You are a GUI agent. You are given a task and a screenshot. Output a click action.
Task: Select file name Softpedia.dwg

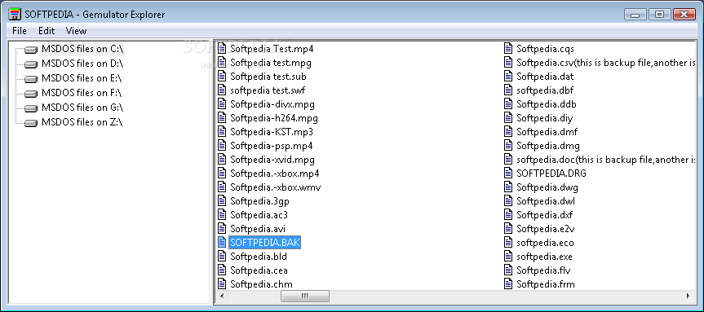click(x=547, y=187)
